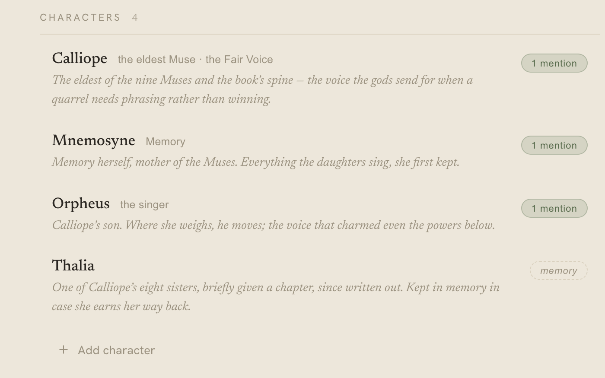
Task: Edit Orpheus's alias 'the singer'
Action: tap(144, 205)
